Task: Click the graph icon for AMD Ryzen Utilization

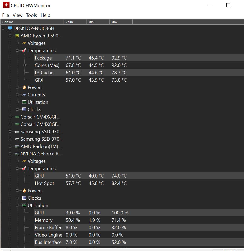Action: click(x=24, y=102)
